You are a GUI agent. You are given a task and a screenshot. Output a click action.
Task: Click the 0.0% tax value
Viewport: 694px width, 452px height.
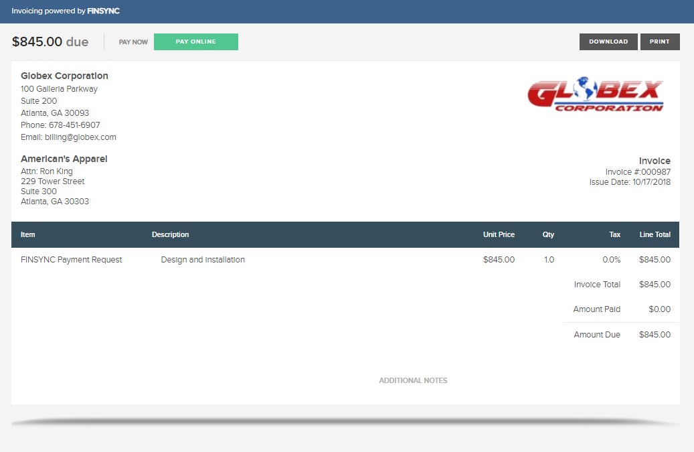click(611, 260)
